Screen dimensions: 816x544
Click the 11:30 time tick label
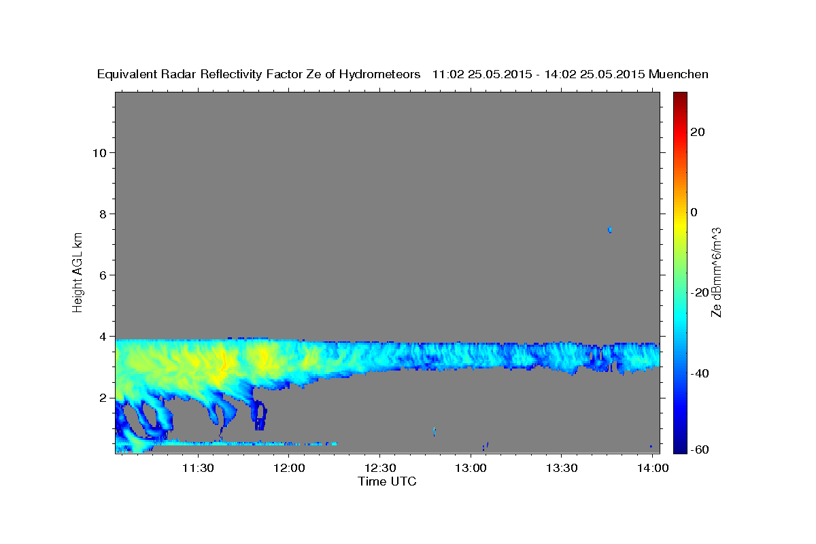click(198, 469)
